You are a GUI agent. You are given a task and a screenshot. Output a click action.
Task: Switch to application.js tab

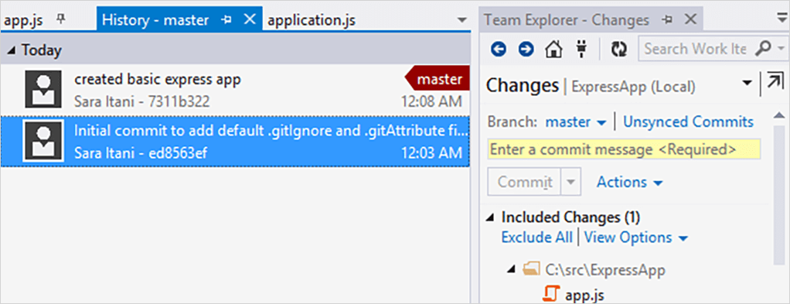pyautogui.click(x=312, y=20)
